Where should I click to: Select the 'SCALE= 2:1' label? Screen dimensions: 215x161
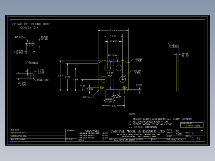pos(29,28)
